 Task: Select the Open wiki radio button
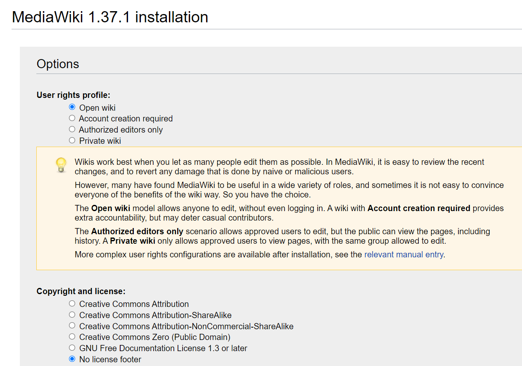(x=72, y=107)
